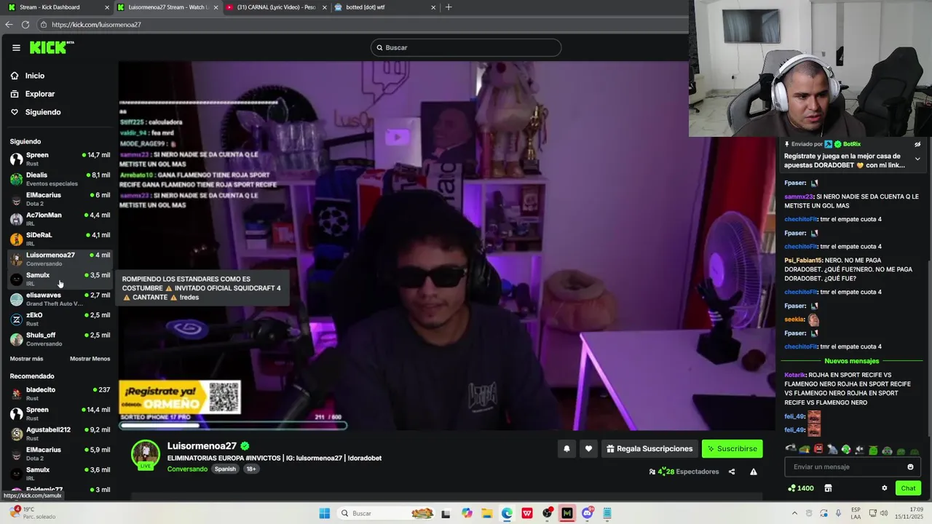The image size is (932, 524).
Task: Report stream with warning triangle icon
Action: pos(754,472)
